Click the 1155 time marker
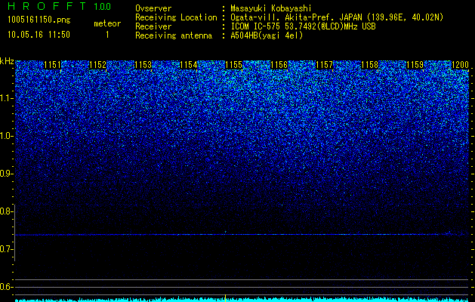This screenshot has height=302, width=475. pos(234,65)
